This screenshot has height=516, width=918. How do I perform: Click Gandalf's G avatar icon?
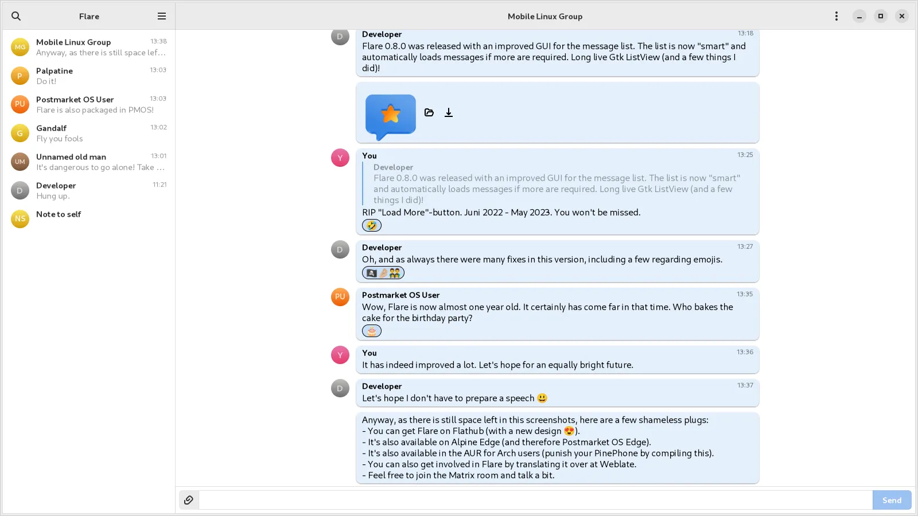tap(20, 133)
